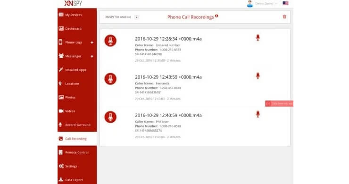This screenshot has height=184, width=349.
Task: Open the Videos page label
Action: (x=70, y=111)
